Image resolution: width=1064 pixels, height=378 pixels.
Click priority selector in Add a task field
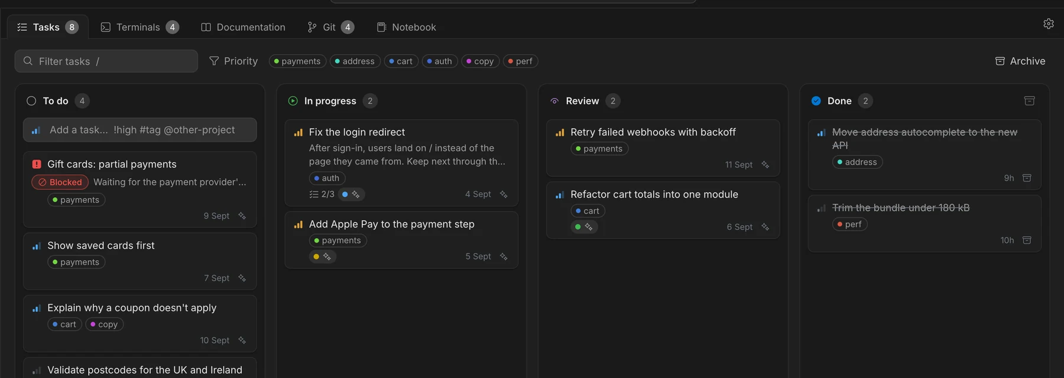tap(35, 130)
